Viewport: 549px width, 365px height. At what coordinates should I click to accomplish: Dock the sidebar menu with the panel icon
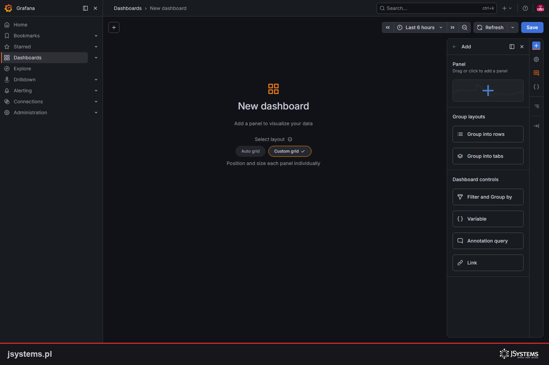click(85, 8)
